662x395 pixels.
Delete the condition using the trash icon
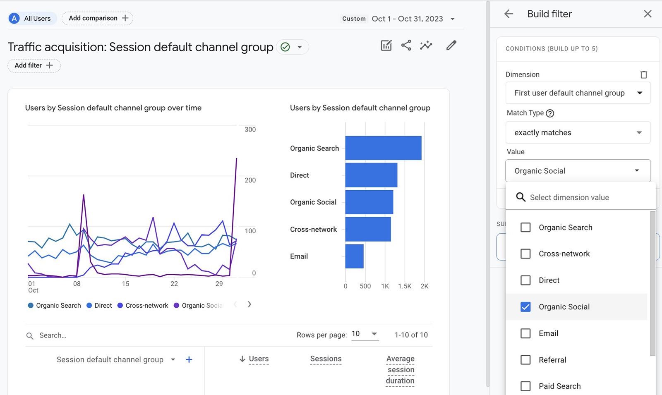tap(643, 74)
